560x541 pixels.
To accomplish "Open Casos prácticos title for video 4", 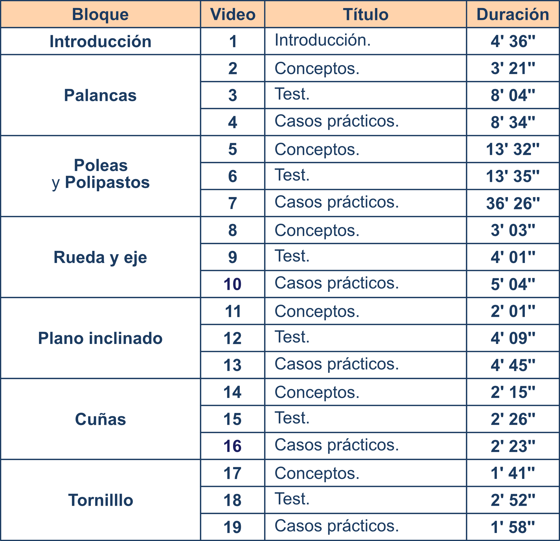I will click(x=337, y=121).
